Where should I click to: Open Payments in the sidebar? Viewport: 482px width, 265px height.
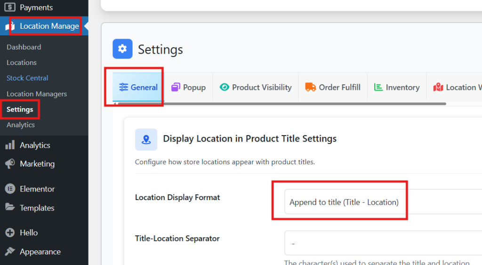click(36, 8)
